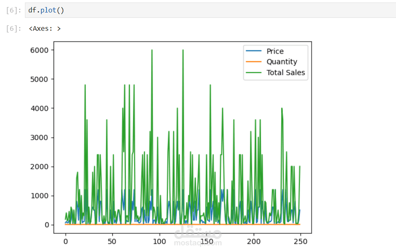Click the Total Sales legend label
Image resolution: width=396 pixels, height=252 pixels.
click(286, 72)
